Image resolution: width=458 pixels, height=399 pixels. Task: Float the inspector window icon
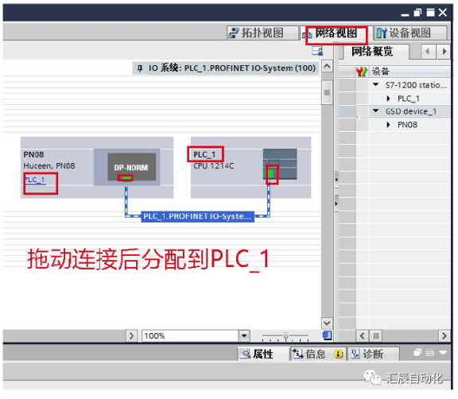pyautogui.click(x=417, y=353)
